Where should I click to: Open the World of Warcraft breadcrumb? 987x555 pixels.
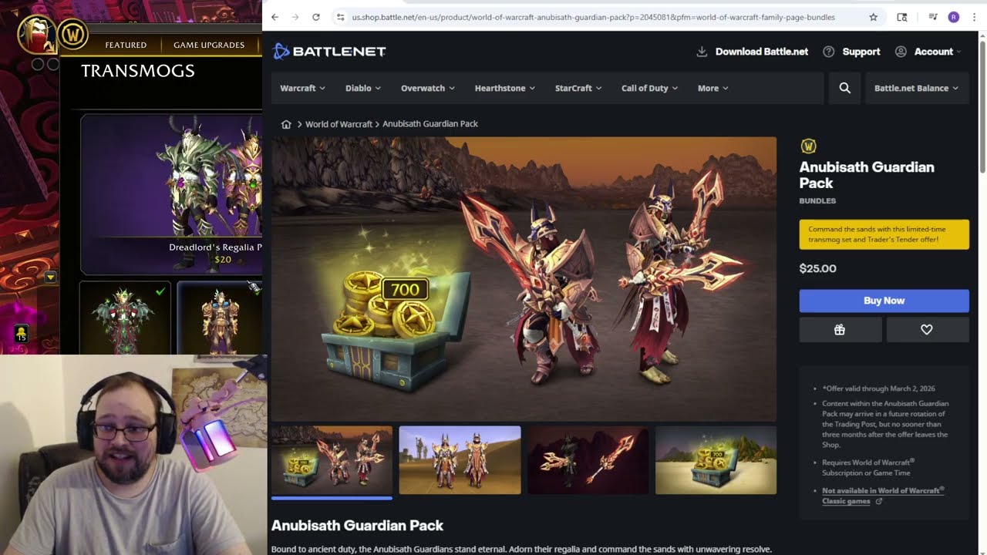coord(339,124)
